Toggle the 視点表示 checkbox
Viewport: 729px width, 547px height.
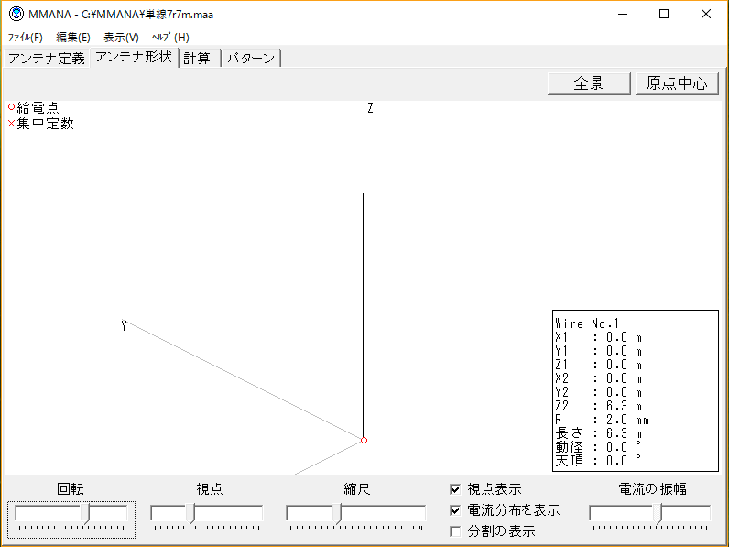[455, 490]
